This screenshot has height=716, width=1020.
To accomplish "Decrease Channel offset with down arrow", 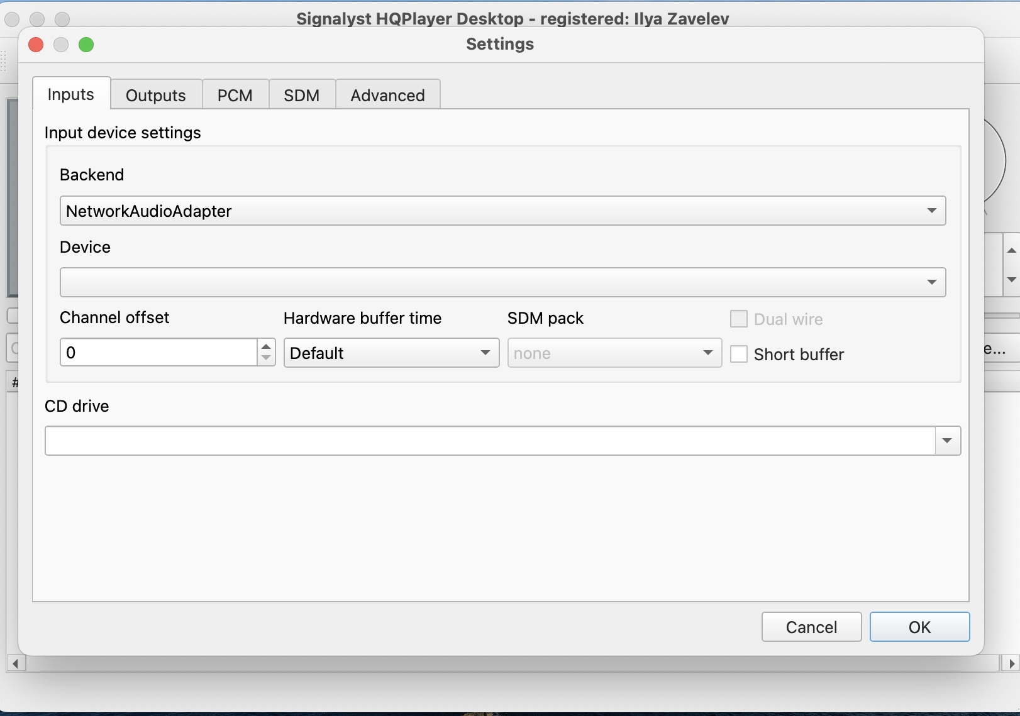I will click(267, 359).
